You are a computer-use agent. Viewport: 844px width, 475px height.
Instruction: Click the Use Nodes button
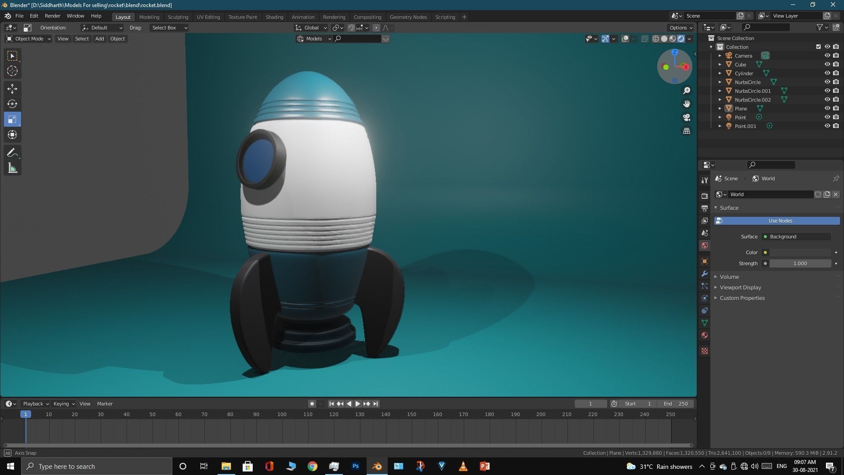[780, 221]
